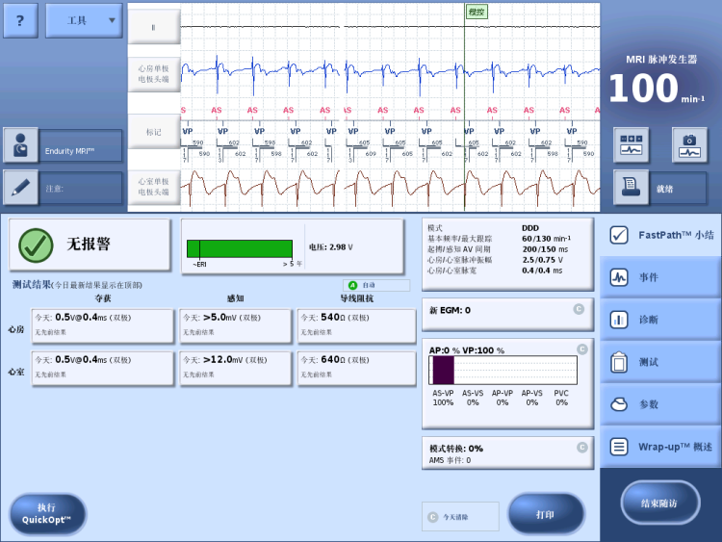Expand the 心房单极电极头端 channel selector
The image size is (722, 542).
(154, 74)
